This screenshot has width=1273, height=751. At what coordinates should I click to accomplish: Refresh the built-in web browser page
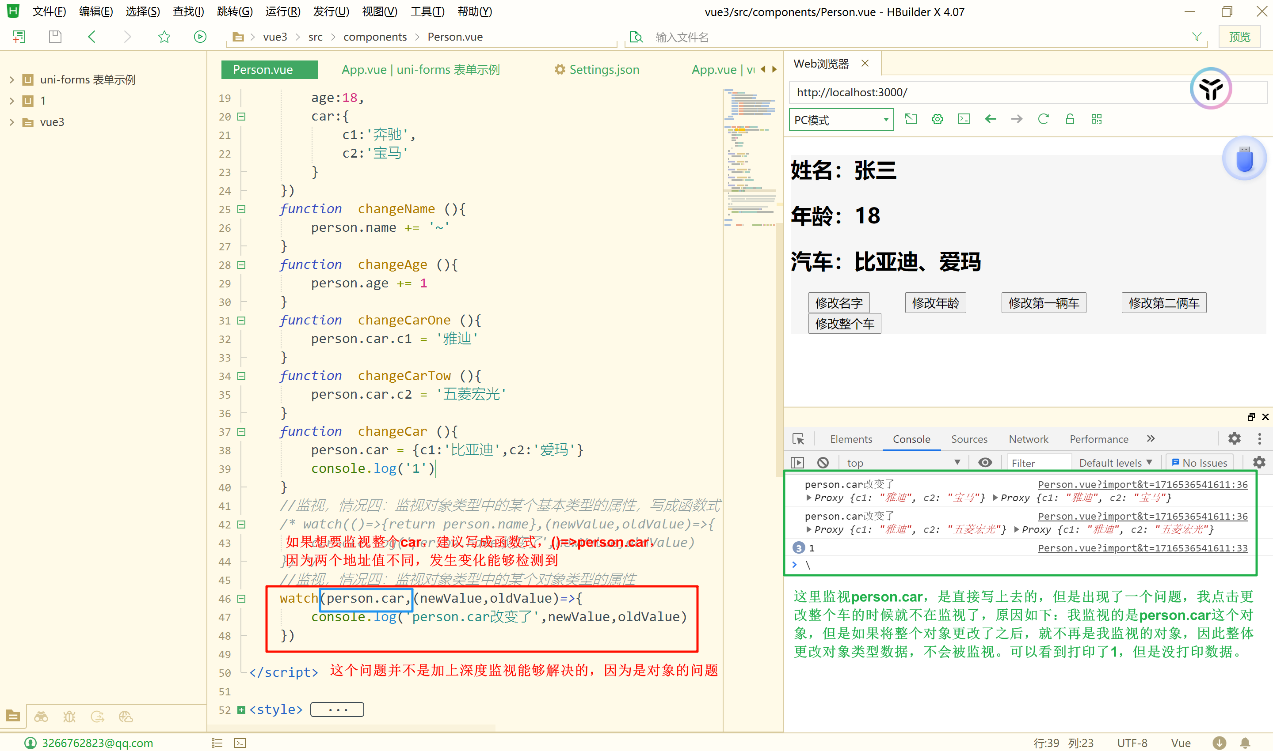1043,119
